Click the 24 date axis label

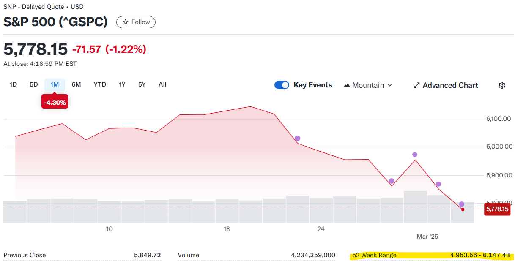tap(321, 229)
